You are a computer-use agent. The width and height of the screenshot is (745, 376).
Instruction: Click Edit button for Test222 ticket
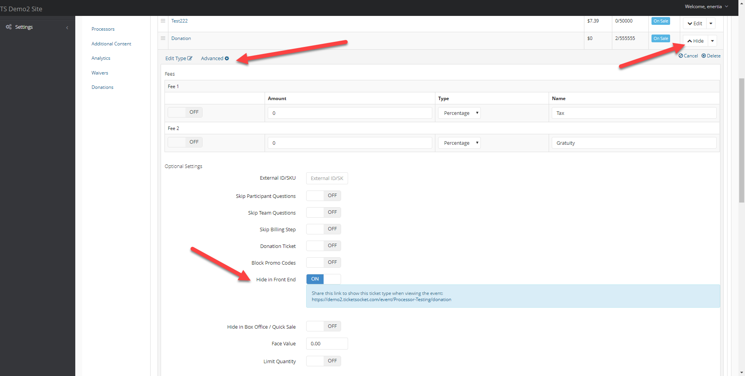[695, 23]
